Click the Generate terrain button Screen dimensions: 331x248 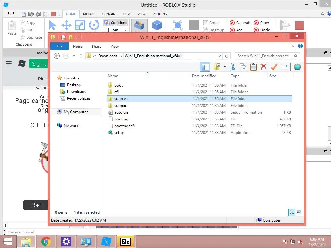(x=240, y=23)
